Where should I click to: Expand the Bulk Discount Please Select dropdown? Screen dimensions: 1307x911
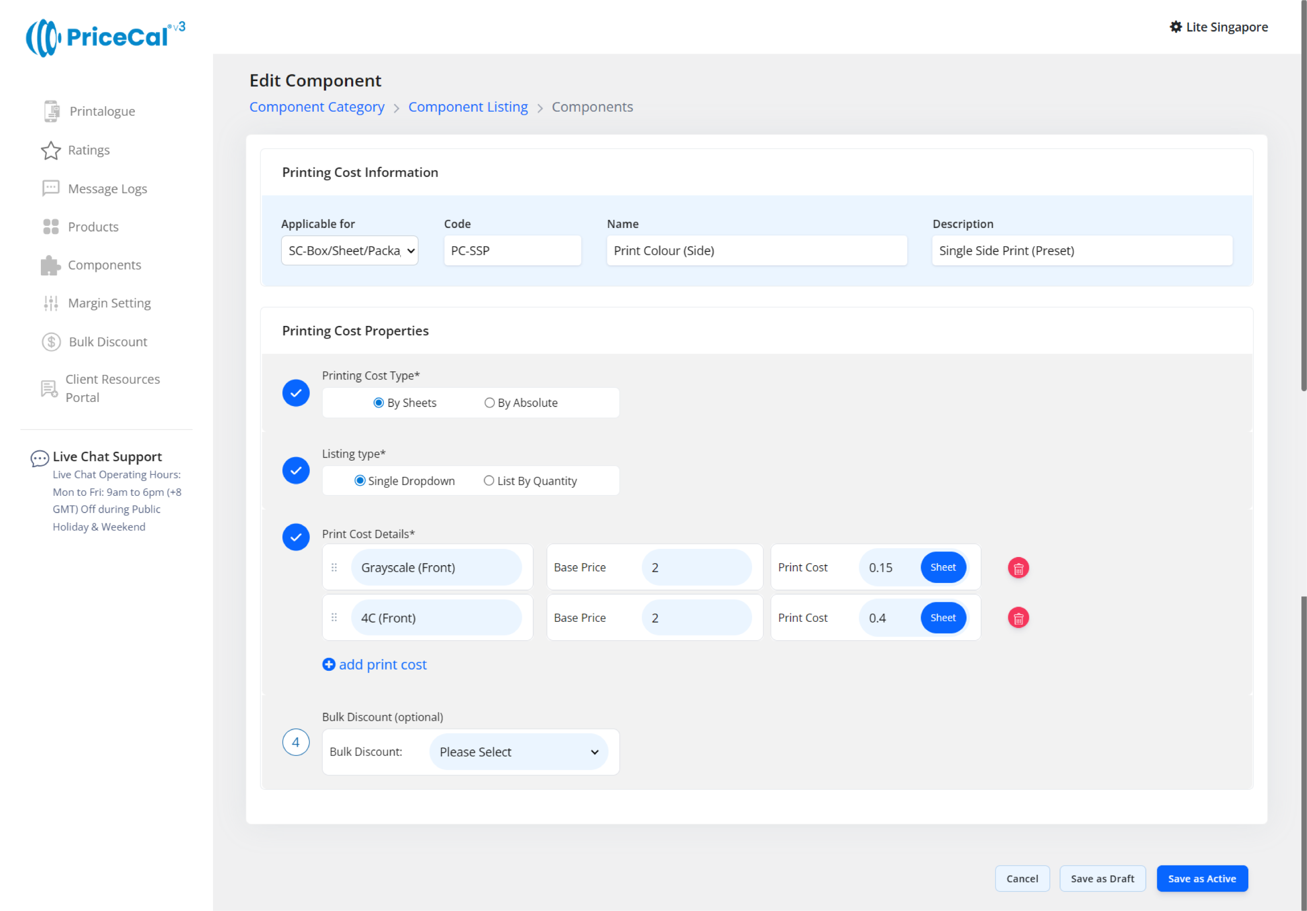click(x=518, y=752)
